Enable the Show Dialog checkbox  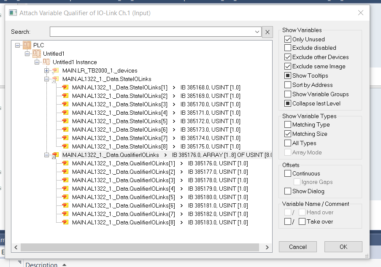click(288, 191)
